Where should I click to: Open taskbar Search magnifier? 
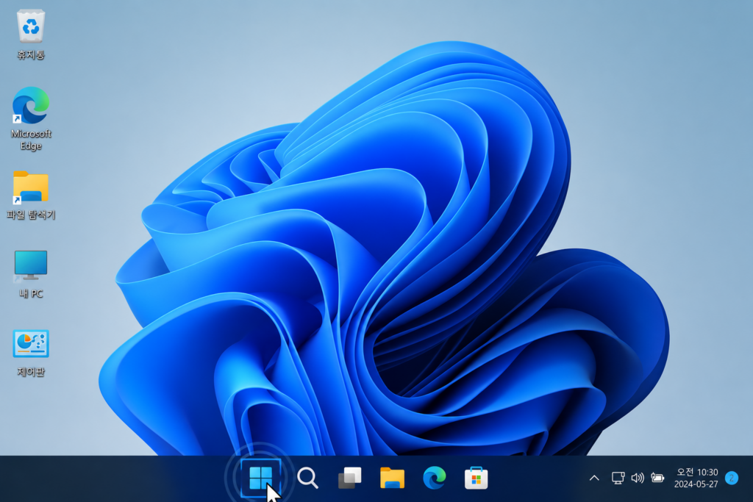(307, 478)
